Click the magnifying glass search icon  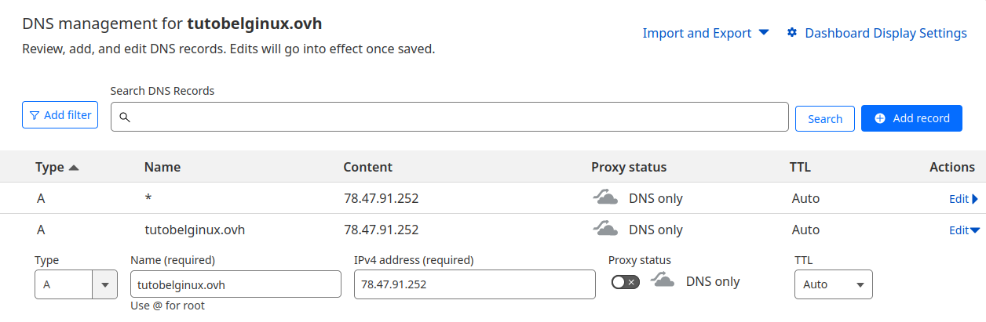(124, 118)
